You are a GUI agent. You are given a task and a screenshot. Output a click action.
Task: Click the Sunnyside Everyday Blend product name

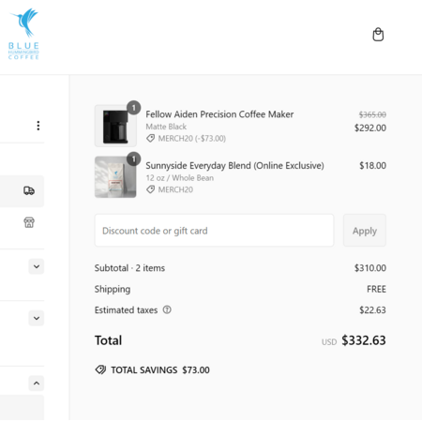(x=234, y=166)
